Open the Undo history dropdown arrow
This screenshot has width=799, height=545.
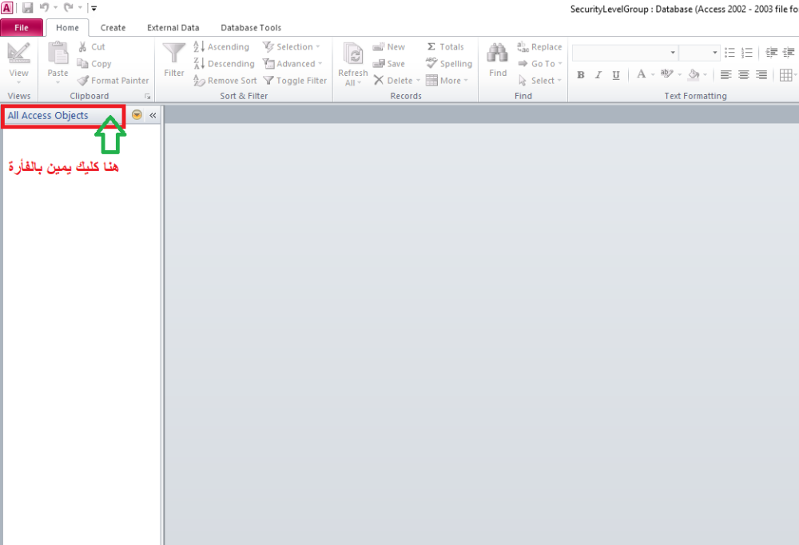click(x=56, y=8)
